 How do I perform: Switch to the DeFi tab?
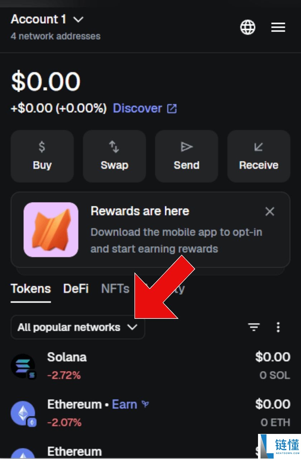76,288
